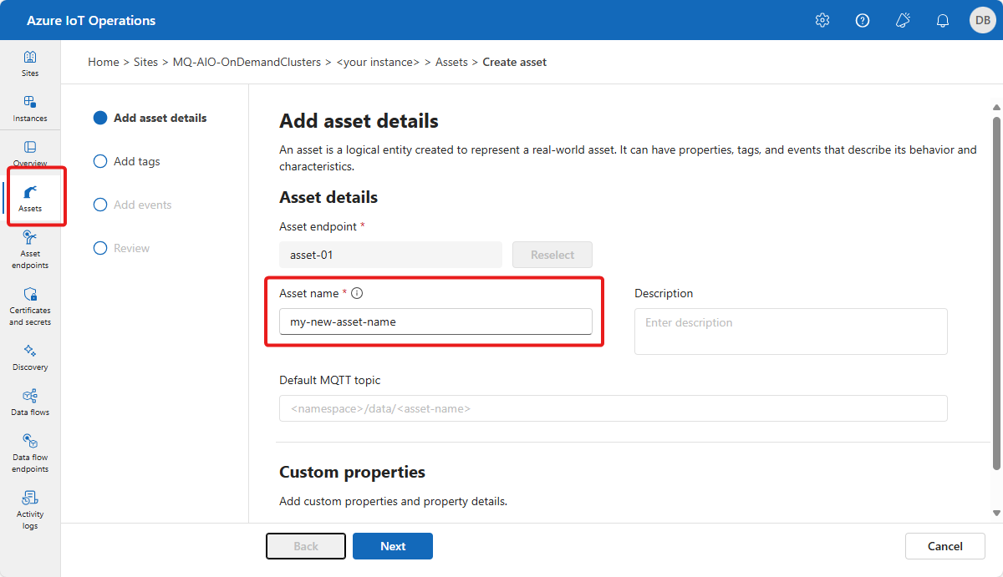Select the Add asset details step
Image resolution: width=1003 pixels, height=577 pixels.
coord(150,118)
